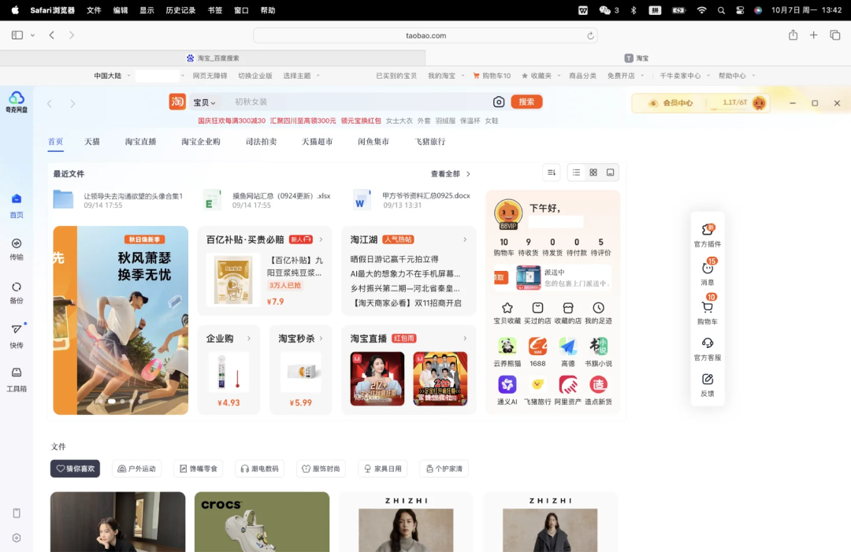Image resolution: width=851 pixels, height=552 pixels.
Task: Click the camera image-search icon
Action: click(x=498, y=102)
